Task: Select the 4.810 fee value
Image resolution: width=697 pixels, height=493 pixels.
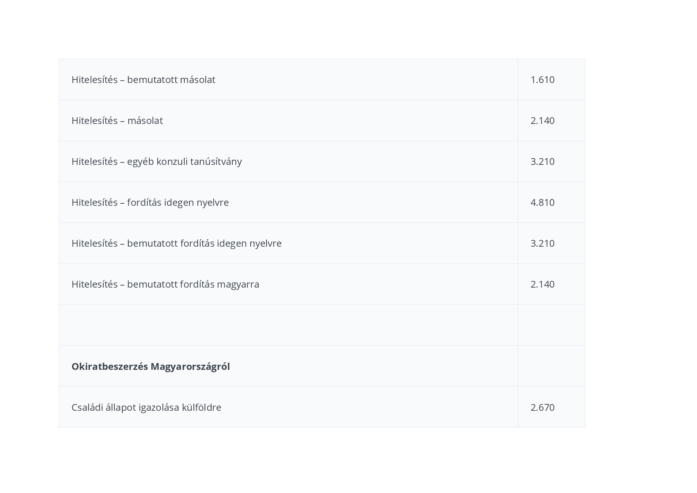Action: click(x=543, y=202)
